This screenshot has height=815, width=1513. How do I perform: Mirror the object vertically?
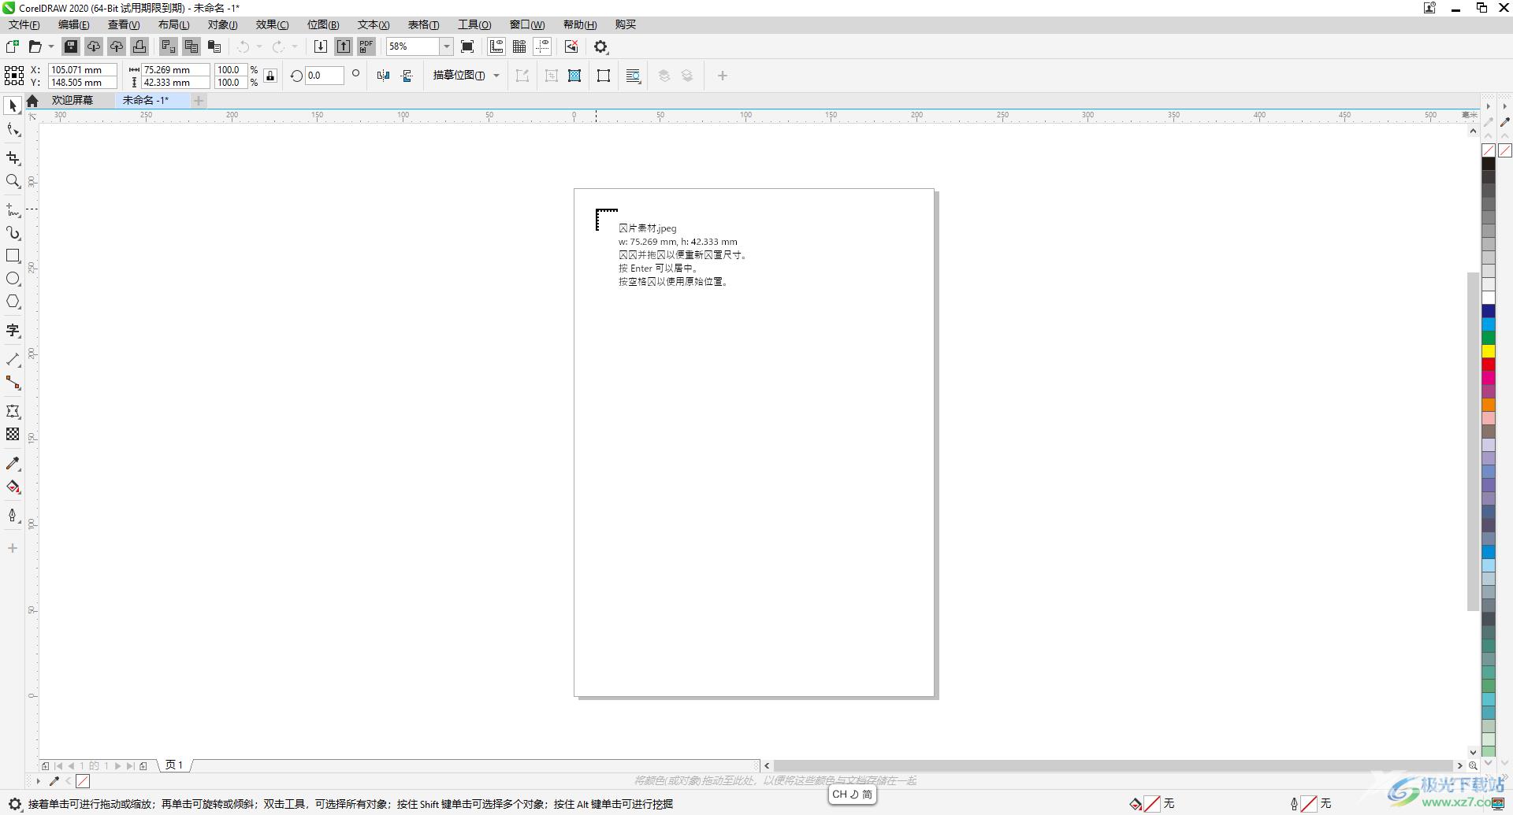point(407,76)
